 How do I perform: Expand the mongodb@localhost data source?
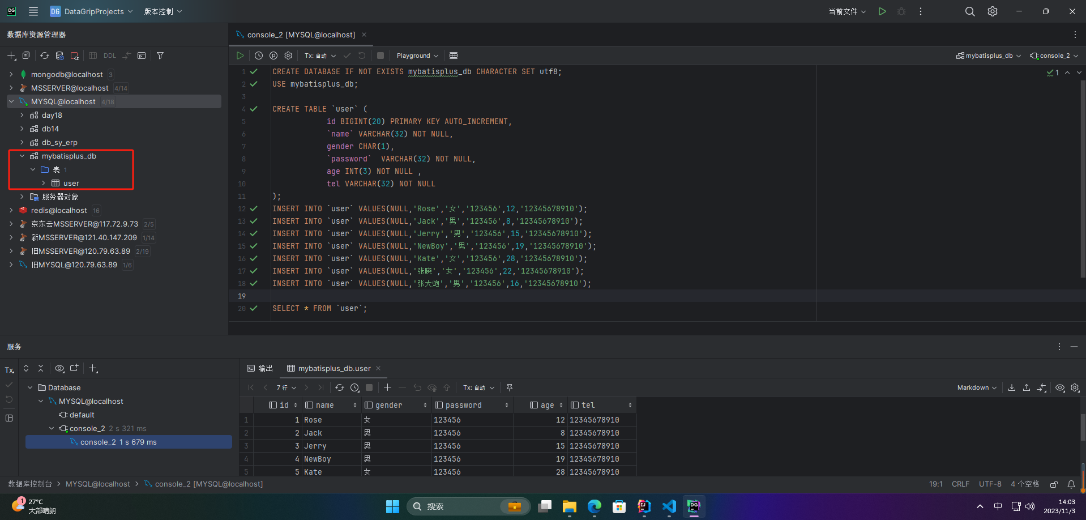coord(11,74)
